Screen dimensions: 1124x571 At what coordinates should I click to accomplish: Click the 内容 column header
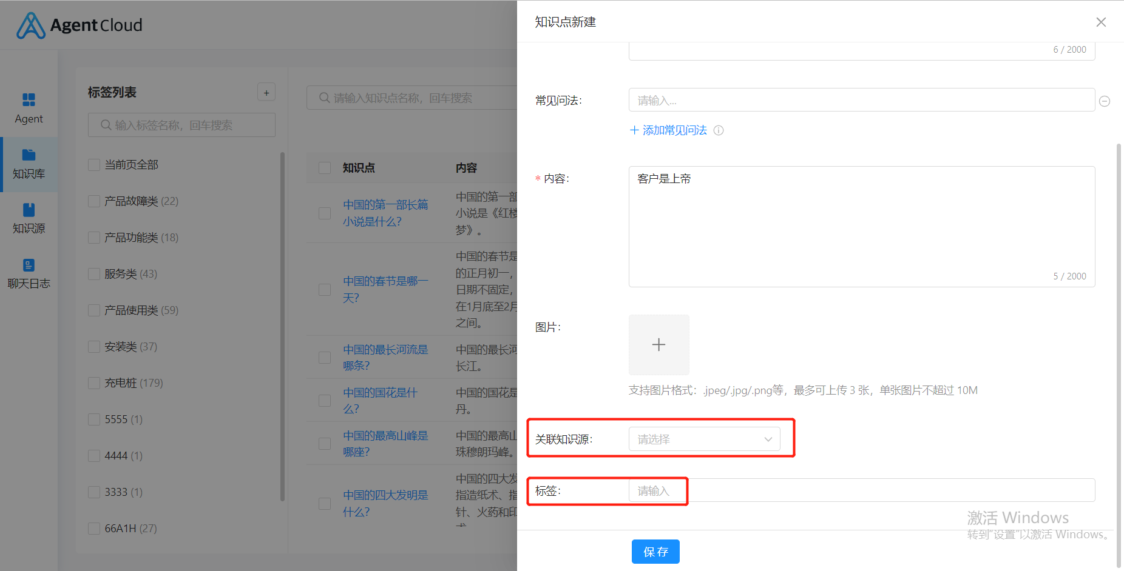(466, 168)
